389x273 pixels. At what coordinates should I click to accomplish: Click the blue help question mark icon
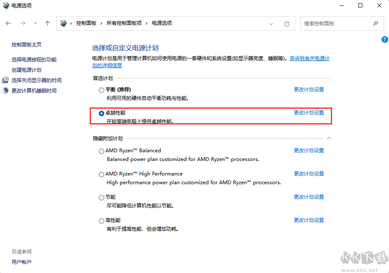click(x=384, y=39)
